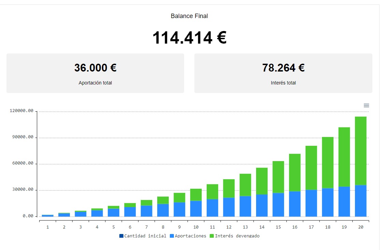Open the chart hamburger menu
Viewport: 386px width, 250px height.
coord(366,106)
